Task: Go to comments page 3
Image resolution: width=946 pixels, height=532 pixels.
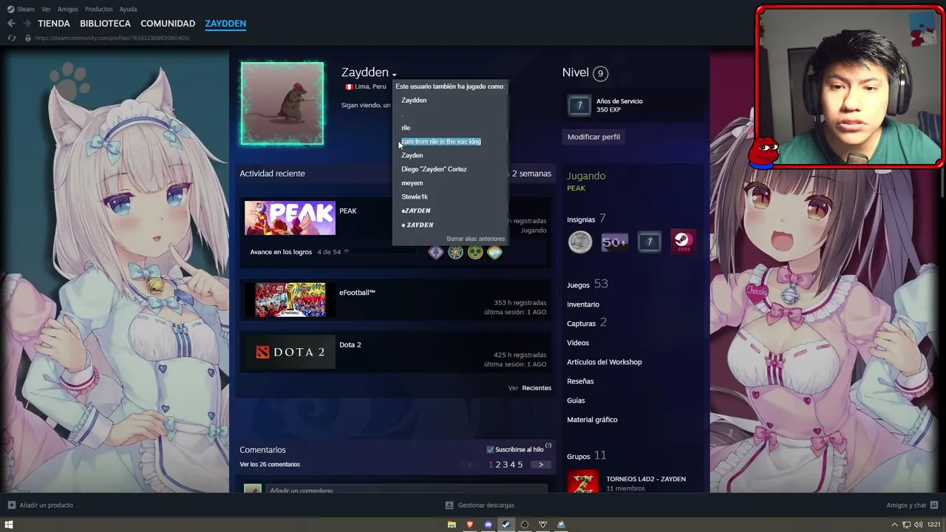Action: point(506,465)
